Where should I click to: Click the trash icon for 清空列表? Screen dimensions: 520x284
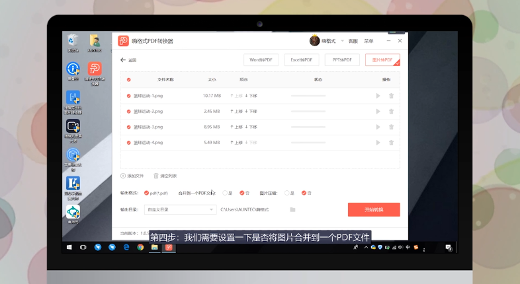pyautogui.click(x=156, y=176)
